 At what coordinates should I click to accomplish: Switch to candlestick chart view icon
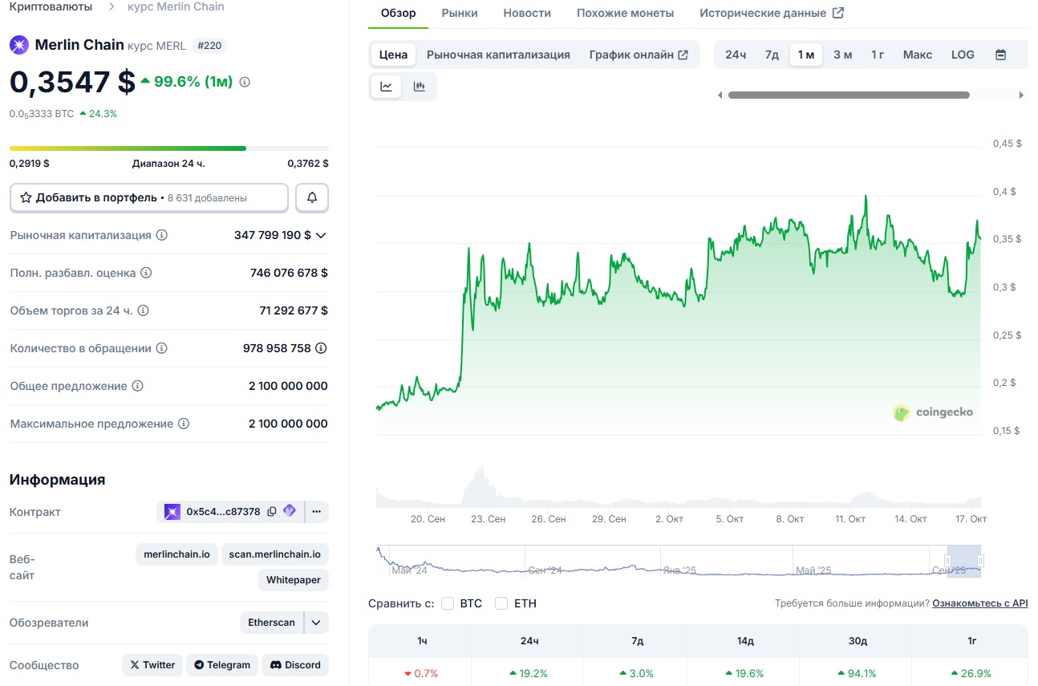click(419, 87)
